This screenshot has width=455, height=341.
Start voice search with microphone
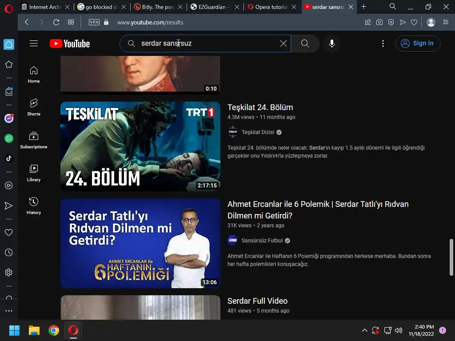pos(331,44)
